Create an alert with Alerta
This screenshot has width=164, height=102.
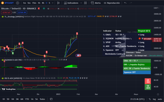tap(96, 3)
